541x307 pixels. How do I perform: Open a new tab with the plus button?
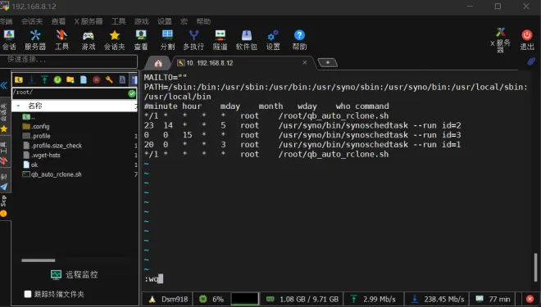coord(327,63)
